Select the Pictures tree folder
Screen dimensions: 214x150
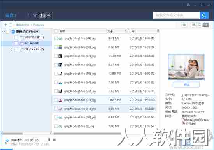pyautogui.click(x=32, y=43)
